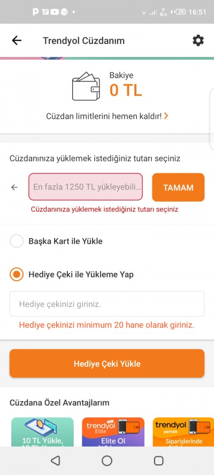
Task: Tap the wallet balance icon
Action: click(86, 86)
